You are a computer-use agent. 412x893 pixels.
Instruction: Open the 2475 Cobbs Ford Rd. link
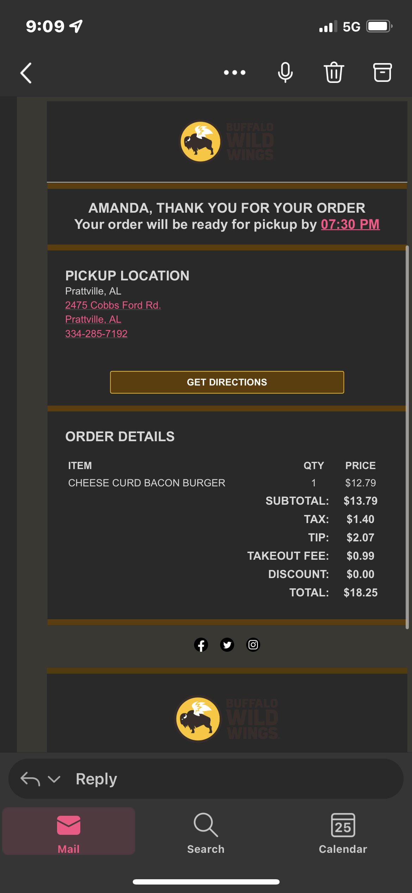click(x=113, y=305)
